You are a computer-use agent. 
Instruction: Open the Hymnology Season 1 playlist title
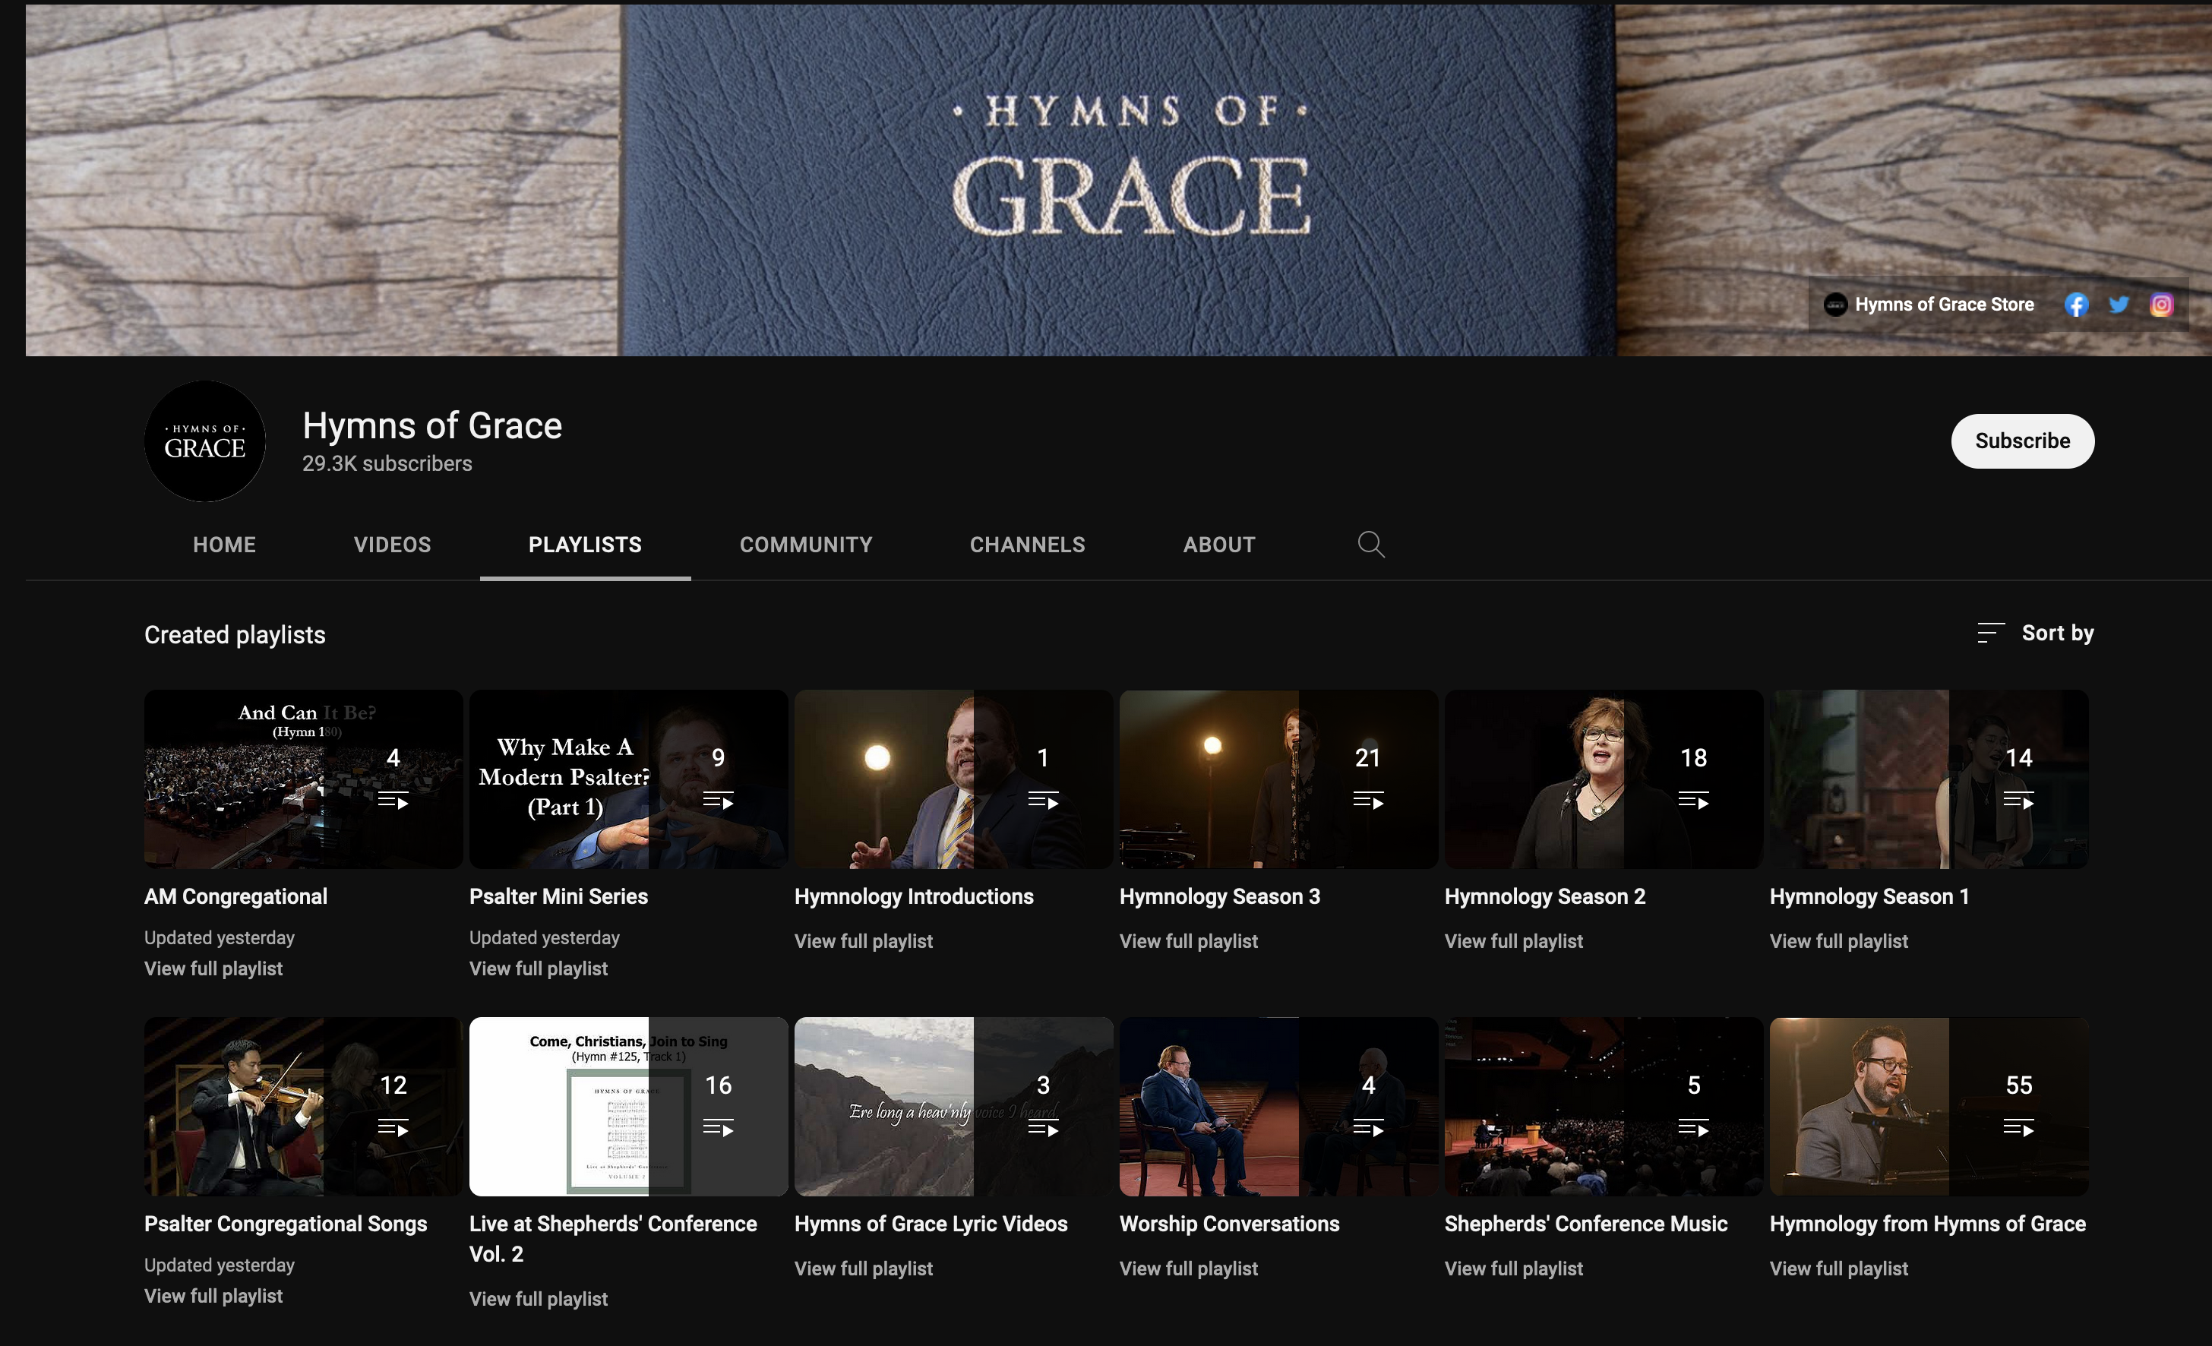click(x=1869, y=896)
